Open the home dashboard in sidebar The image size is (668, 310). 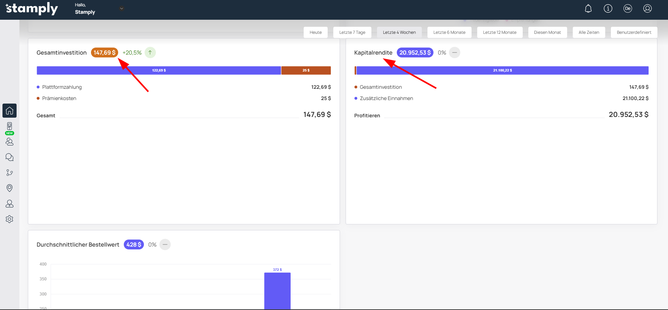[x=10, y=111]
